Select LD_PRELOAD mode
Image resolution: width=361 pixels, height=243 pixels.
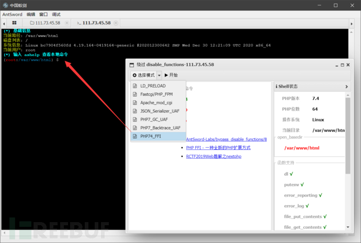158,86
